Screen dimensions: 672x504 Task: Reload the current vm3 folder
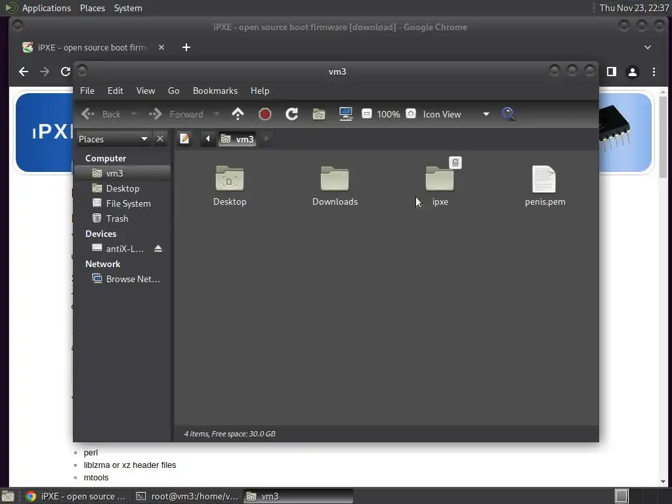pos(292,114)
